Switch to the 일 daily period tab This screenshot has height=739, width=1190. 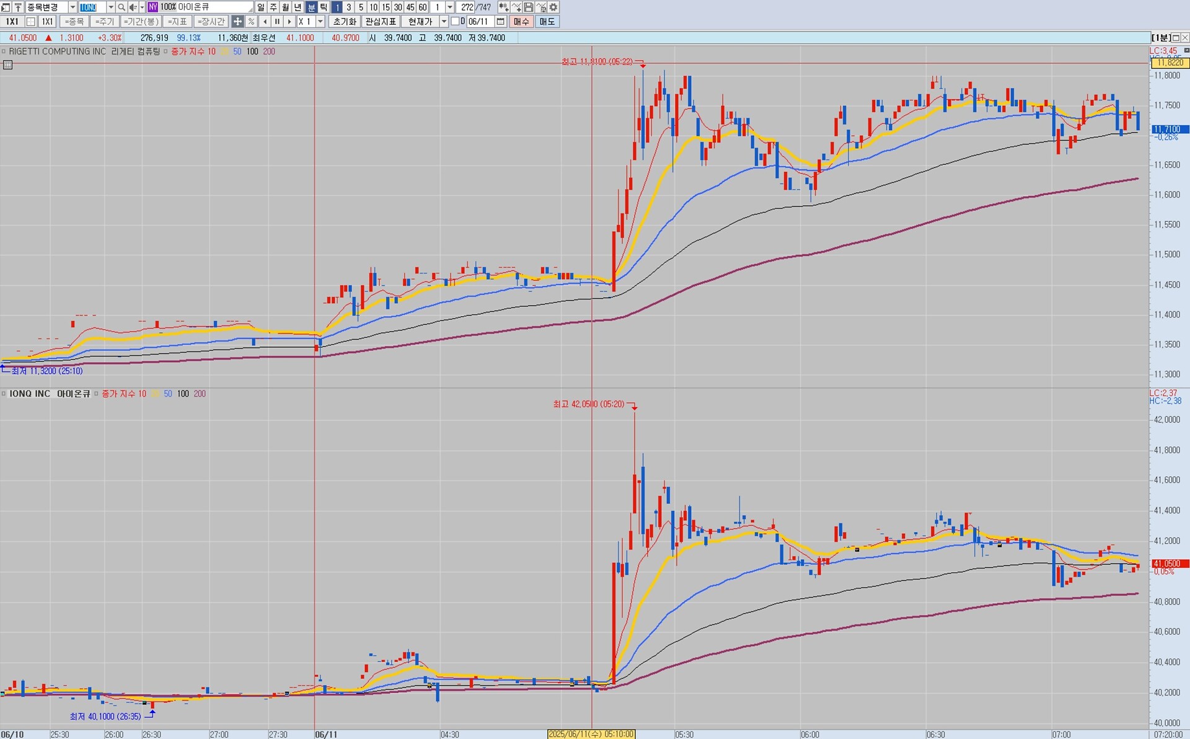click(261, 7)
